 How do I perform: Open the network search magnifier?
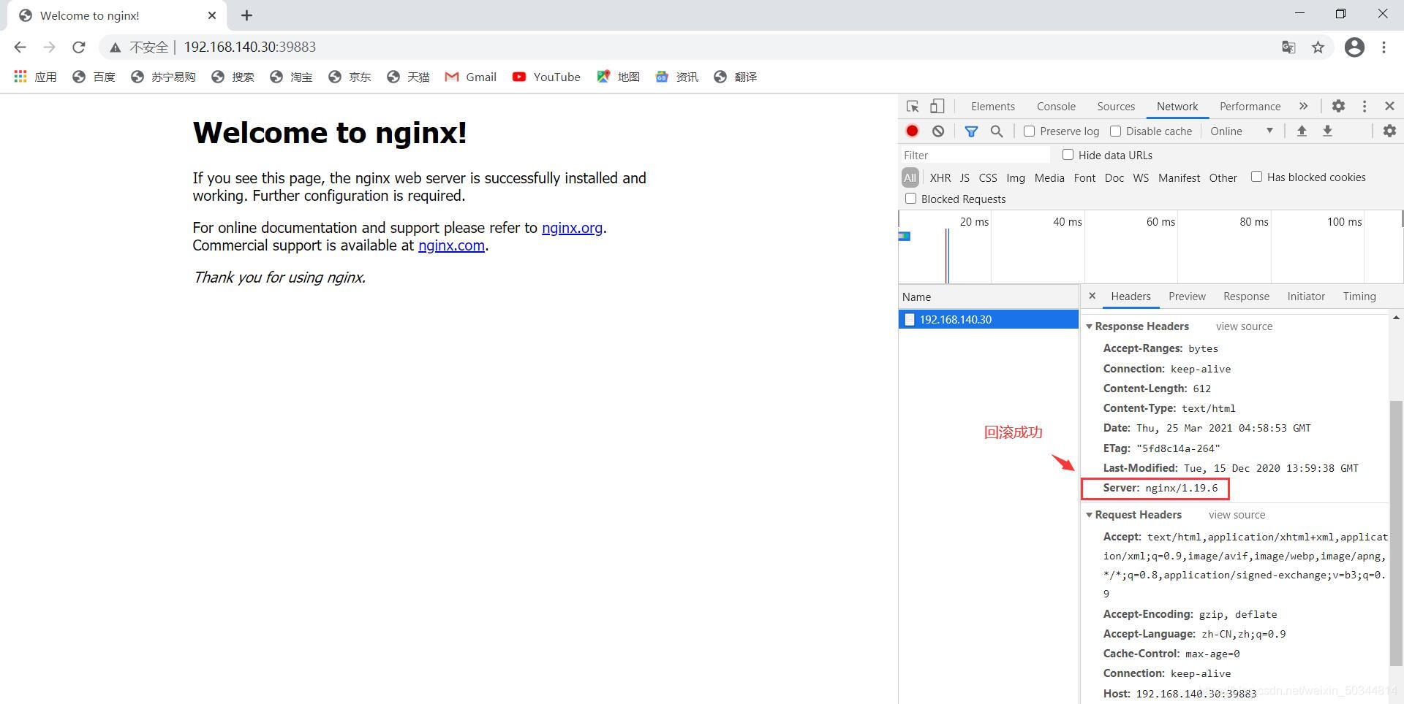(x=997, y=131)
